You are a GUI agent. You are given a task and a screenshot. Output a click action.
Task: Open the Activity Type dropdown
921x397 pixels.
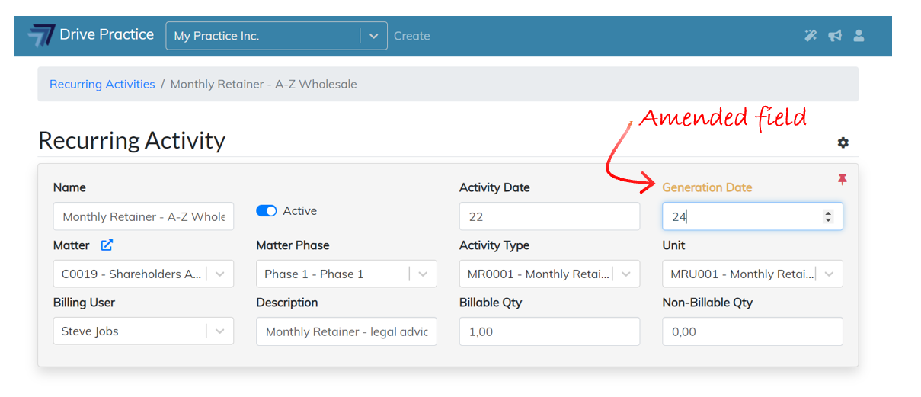click(x=626, y=274)
